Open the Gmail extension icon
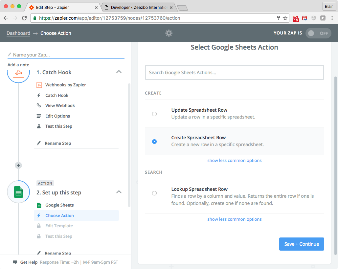 click(304, 18)
